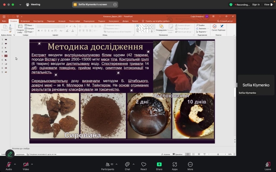The height and width of the screenshot is (172, 276).
Task: Select slide 6 thumbnail in slide panel
Action: click(6, 60)
